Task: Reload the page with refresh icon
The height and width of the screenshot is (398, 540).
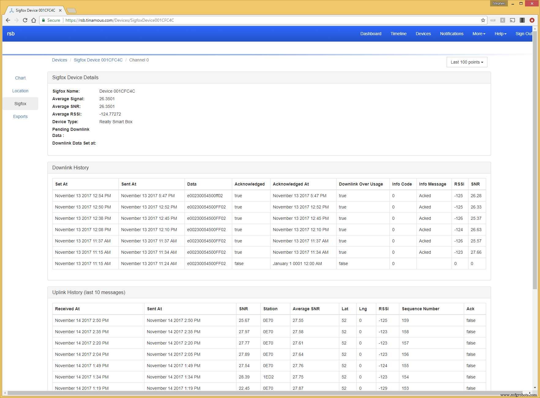Action: pyautogui.click(x=25, y=20)
